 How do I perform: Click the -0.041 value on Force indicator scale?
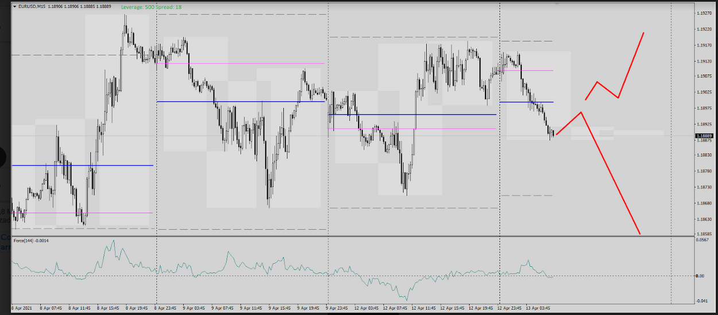[700, 301]
